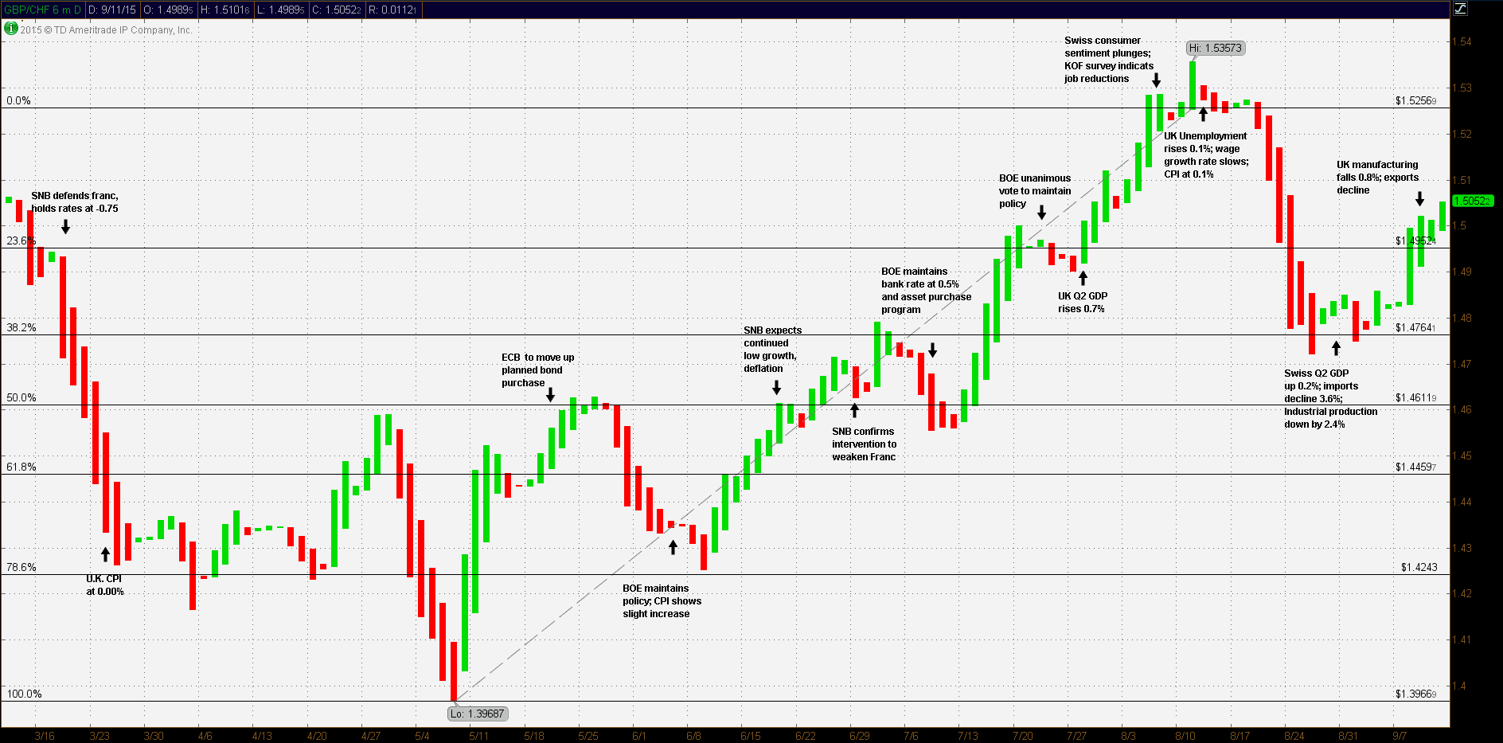Viewport: 1503px width, 743px height.
Task: Click the 5/18 date on time axis
Action: pos(534,736)
